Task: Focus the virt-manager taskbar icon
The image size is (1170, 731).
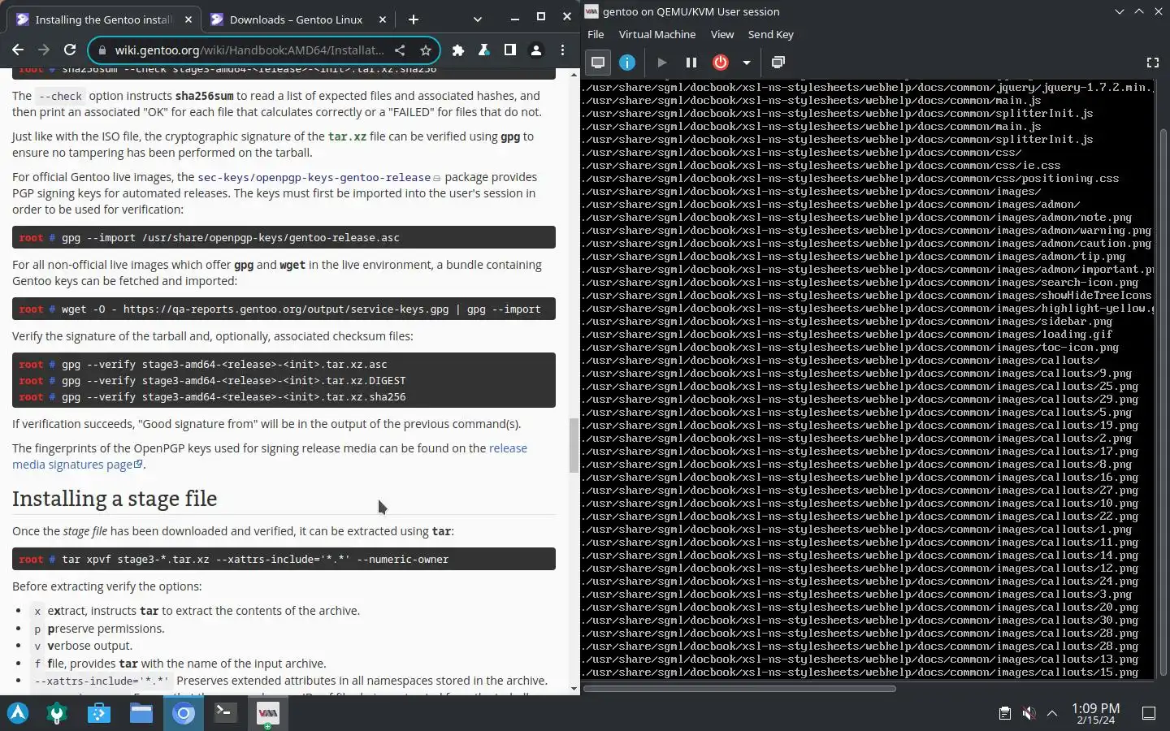Action: coord(267,713)
